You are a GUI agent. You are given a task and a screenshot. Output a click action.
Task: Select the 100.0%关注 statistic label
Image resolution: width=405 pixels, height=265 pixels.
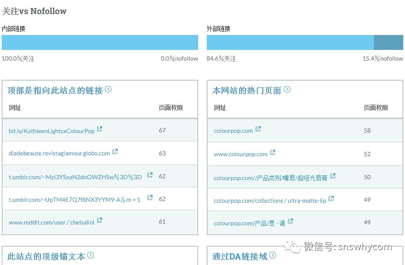pyautogui.click(x=18, y=58)
